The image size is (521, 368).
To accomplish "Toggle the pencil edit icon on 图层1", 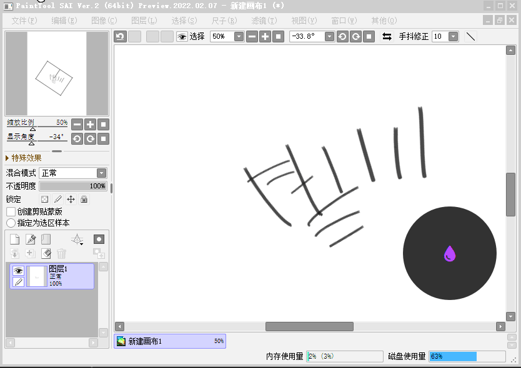I will click(18, 282).
